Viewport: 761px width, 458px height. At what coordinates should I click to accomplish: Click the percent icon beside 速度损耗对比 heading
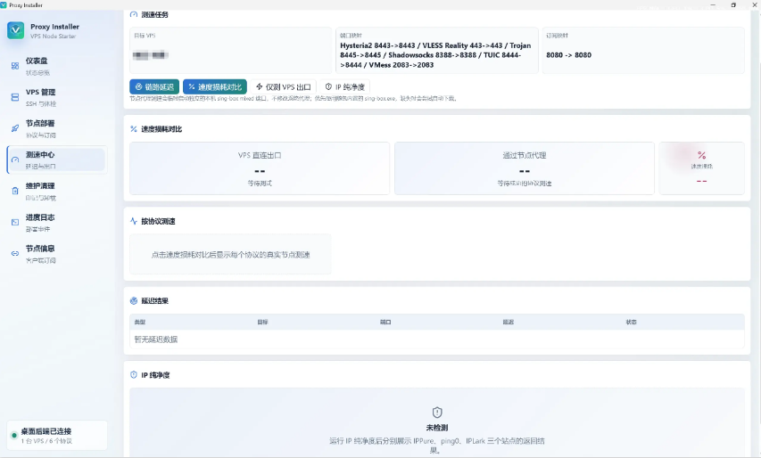(x=134, y=129)
